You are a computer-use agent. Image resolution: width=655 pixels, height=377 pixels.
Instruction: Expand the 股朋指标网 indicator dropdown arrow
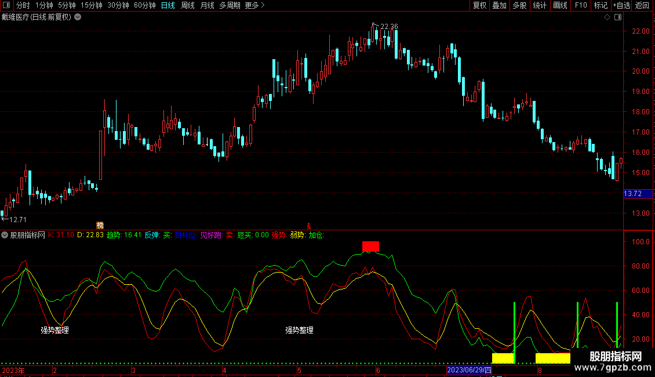point(5,235)
